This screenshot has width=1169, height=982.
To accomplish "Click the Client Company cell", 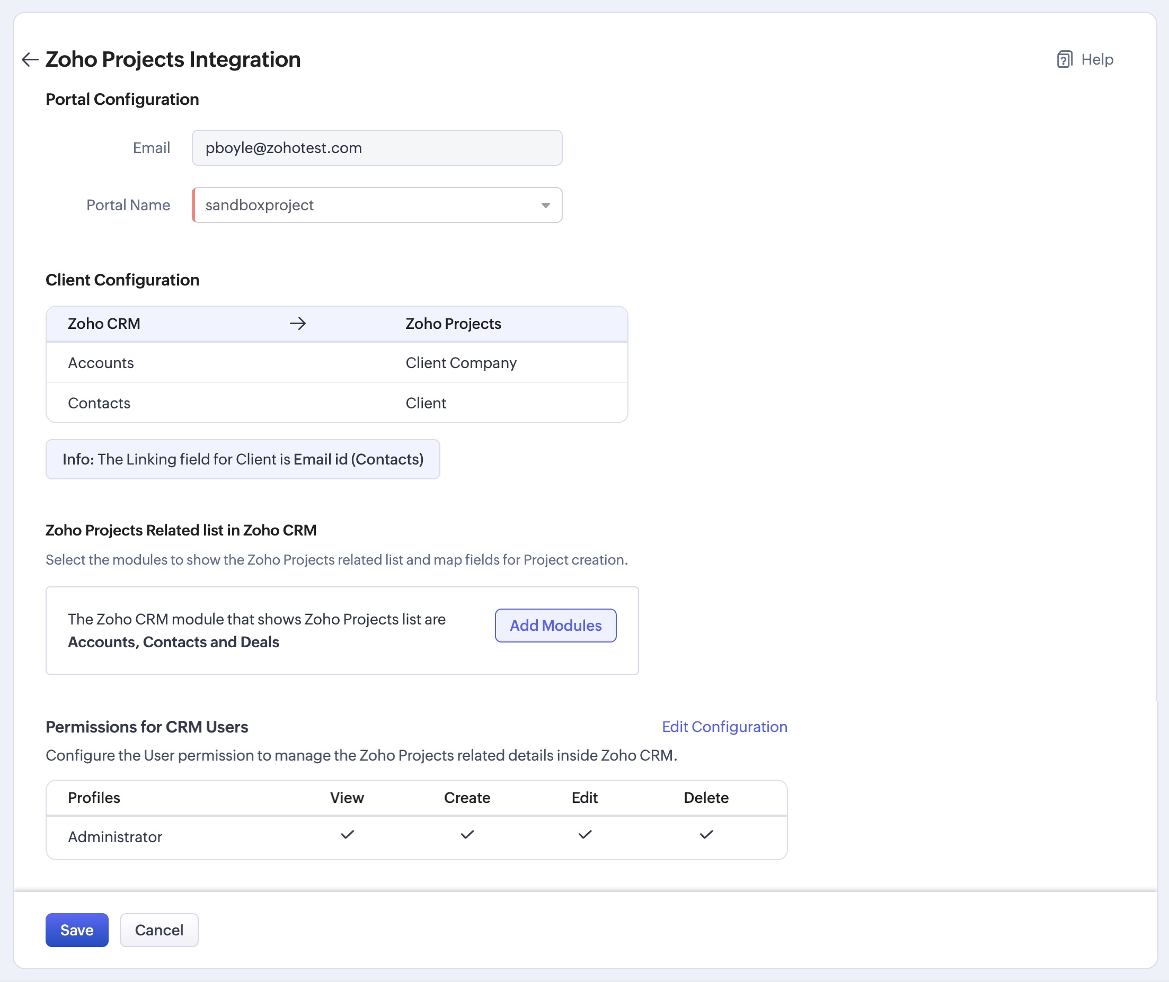I will point(461,363).
